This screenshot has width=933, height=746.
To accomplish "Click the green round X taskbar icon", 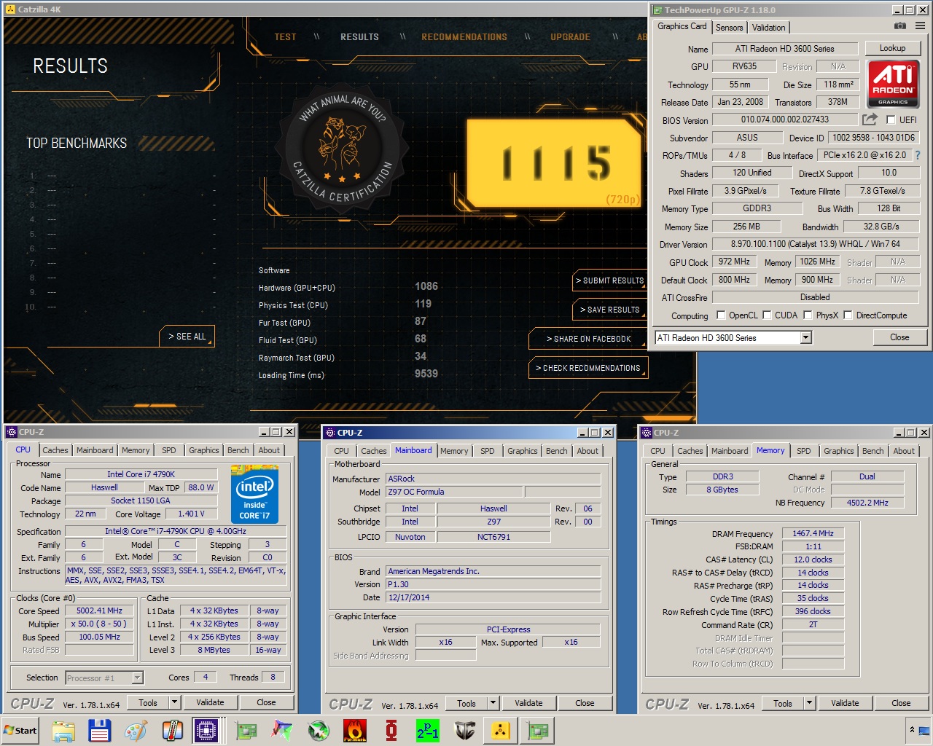I will 319,731.
